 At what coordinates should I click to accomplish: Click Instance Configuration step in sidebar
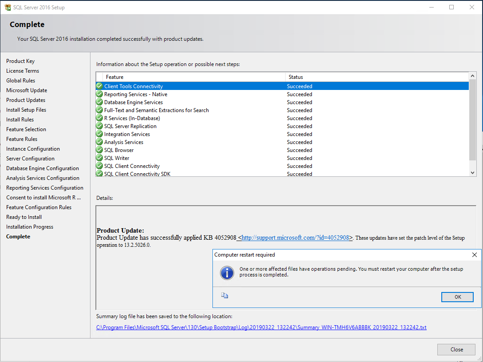pyautogui.click(x=33, y=149)
